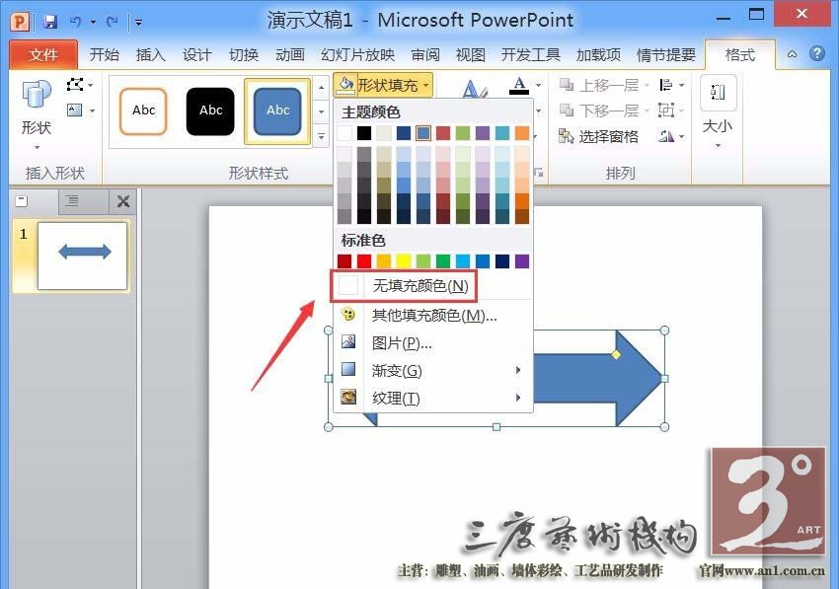Viewport: 839px width, 589px height.
Task: Open the 审阅 tab
Action: [424, 54]
